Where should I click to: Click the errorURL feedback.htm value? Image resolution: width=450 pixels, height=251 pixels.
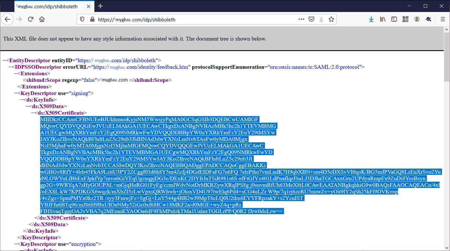click(141, 67)
